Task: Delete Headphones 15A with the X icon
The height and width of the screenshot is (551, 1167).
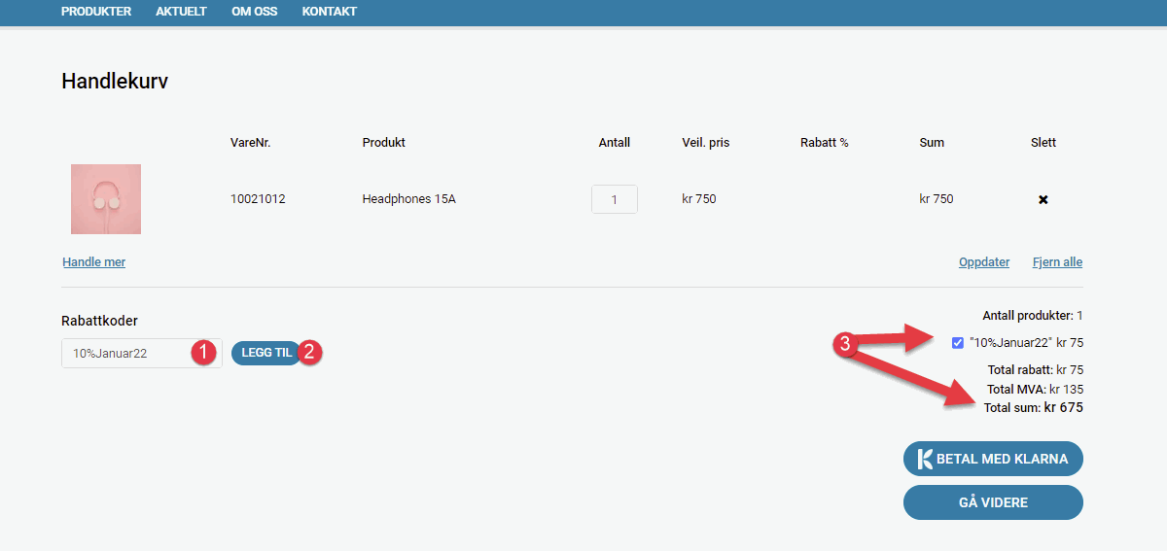Action: click(1043, 199)
